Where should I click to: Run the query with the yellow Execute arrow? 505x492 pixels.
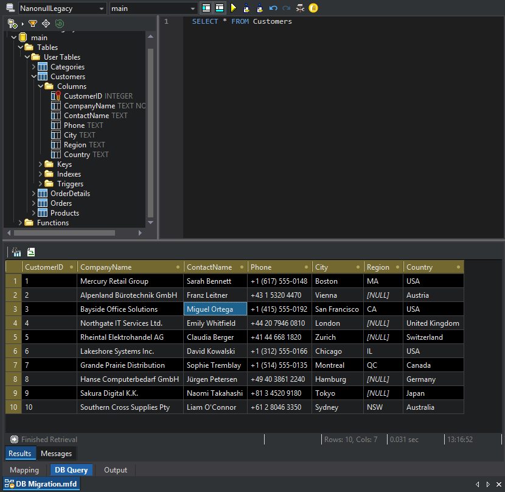234,8
